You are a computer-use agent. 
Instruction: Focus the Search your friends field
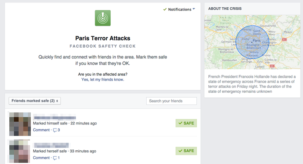(171, 101)
